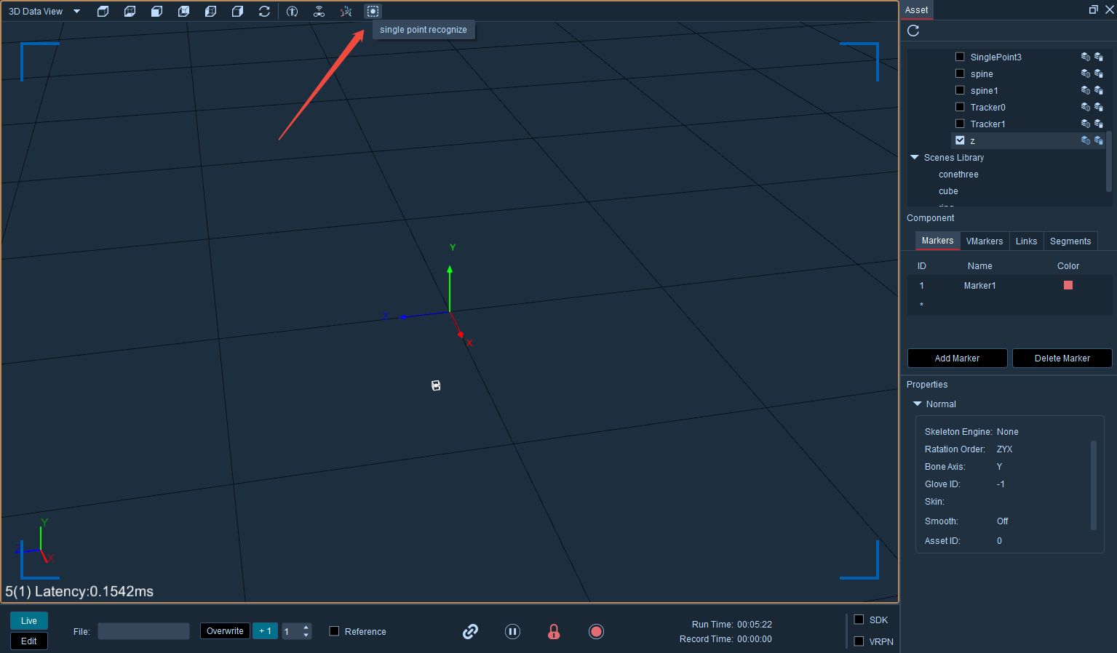Image resolution: width=1117 pixels, height=653 pixels.
Task: Click the Skeleton Engine value None
Action: (x=1007, y=432)
